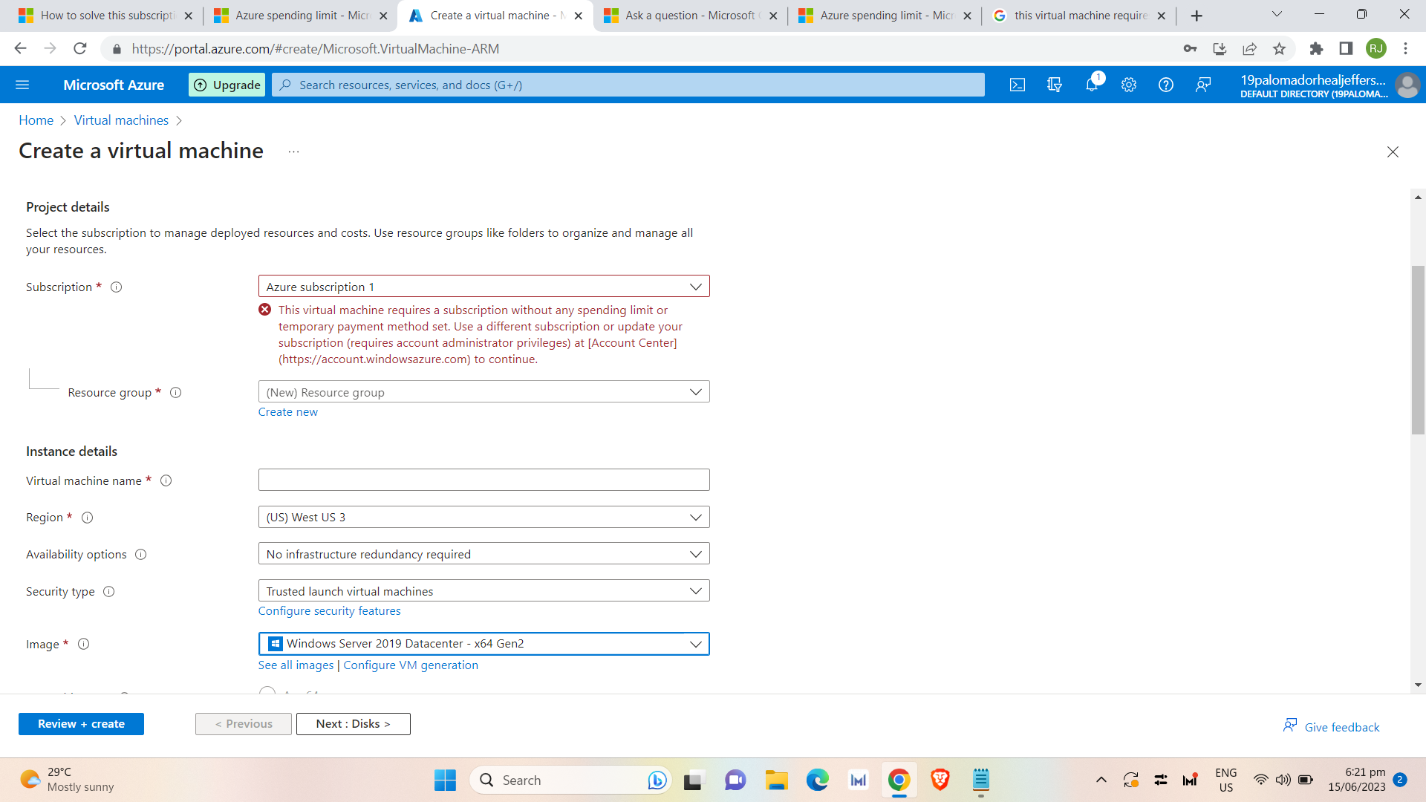Show info tooltip next to Resource group
1426x802 pixels.
(176, 393)
